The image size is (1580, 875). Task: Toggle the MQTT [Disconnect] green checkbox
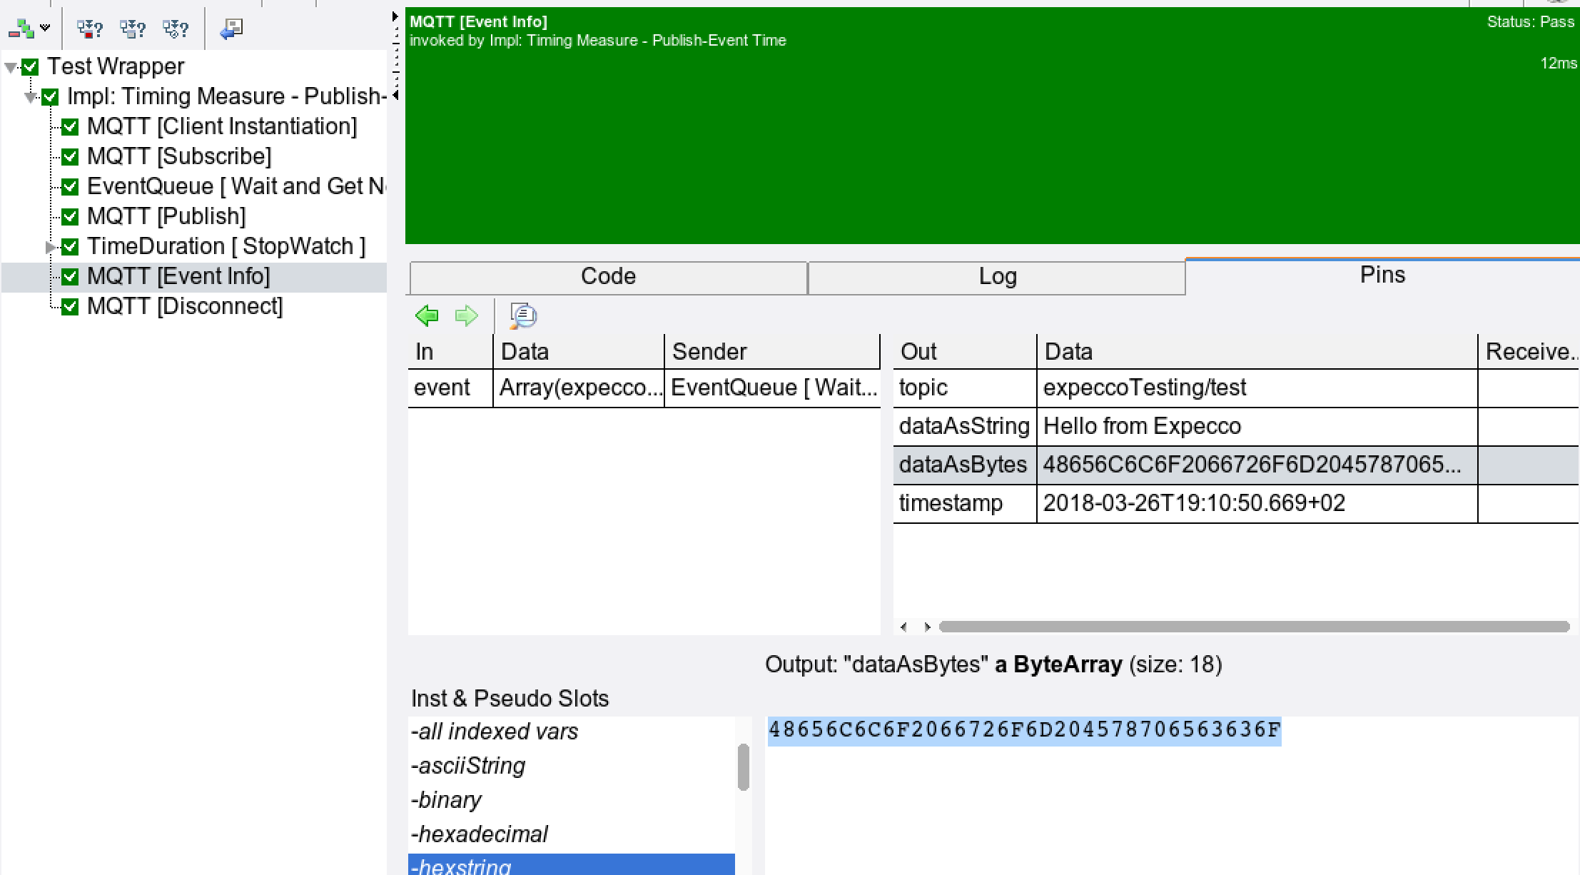click(70, 307)
